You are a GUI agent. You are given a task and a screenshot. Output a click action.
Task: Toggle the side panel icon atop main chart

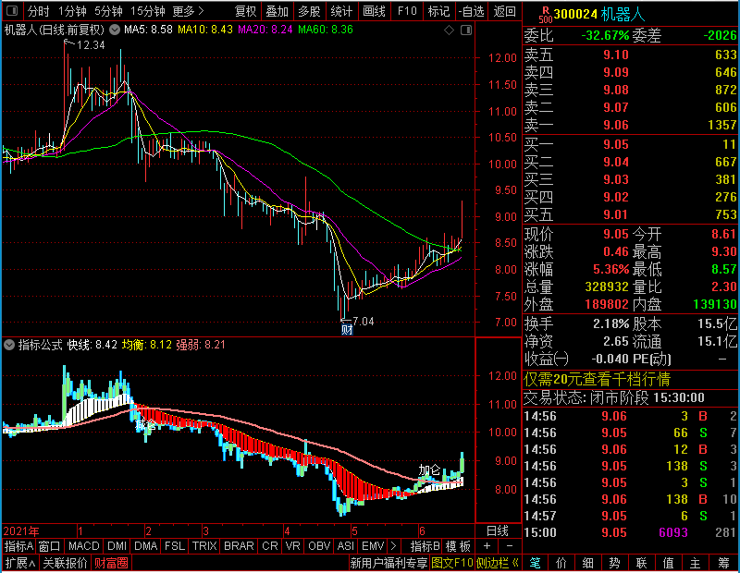tap(466, 30)
